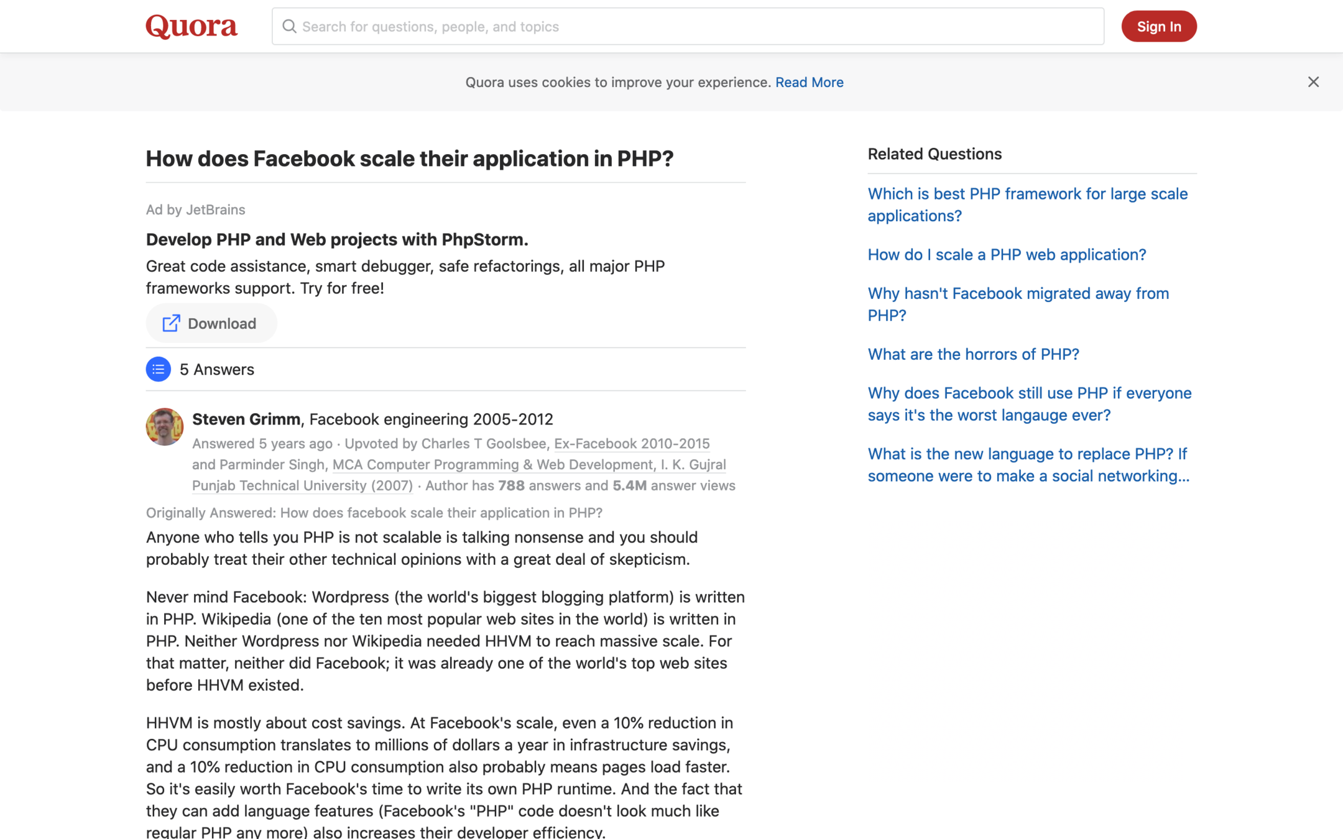Viewport: 1343px width, 839px height.
Task: Open the cookie Read More link
Action: [x=809, y=82]
